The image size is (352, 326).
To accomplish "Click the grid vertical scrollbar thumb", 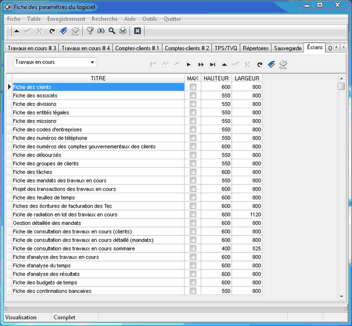I will pyautogui.click(x=341, y=86).
